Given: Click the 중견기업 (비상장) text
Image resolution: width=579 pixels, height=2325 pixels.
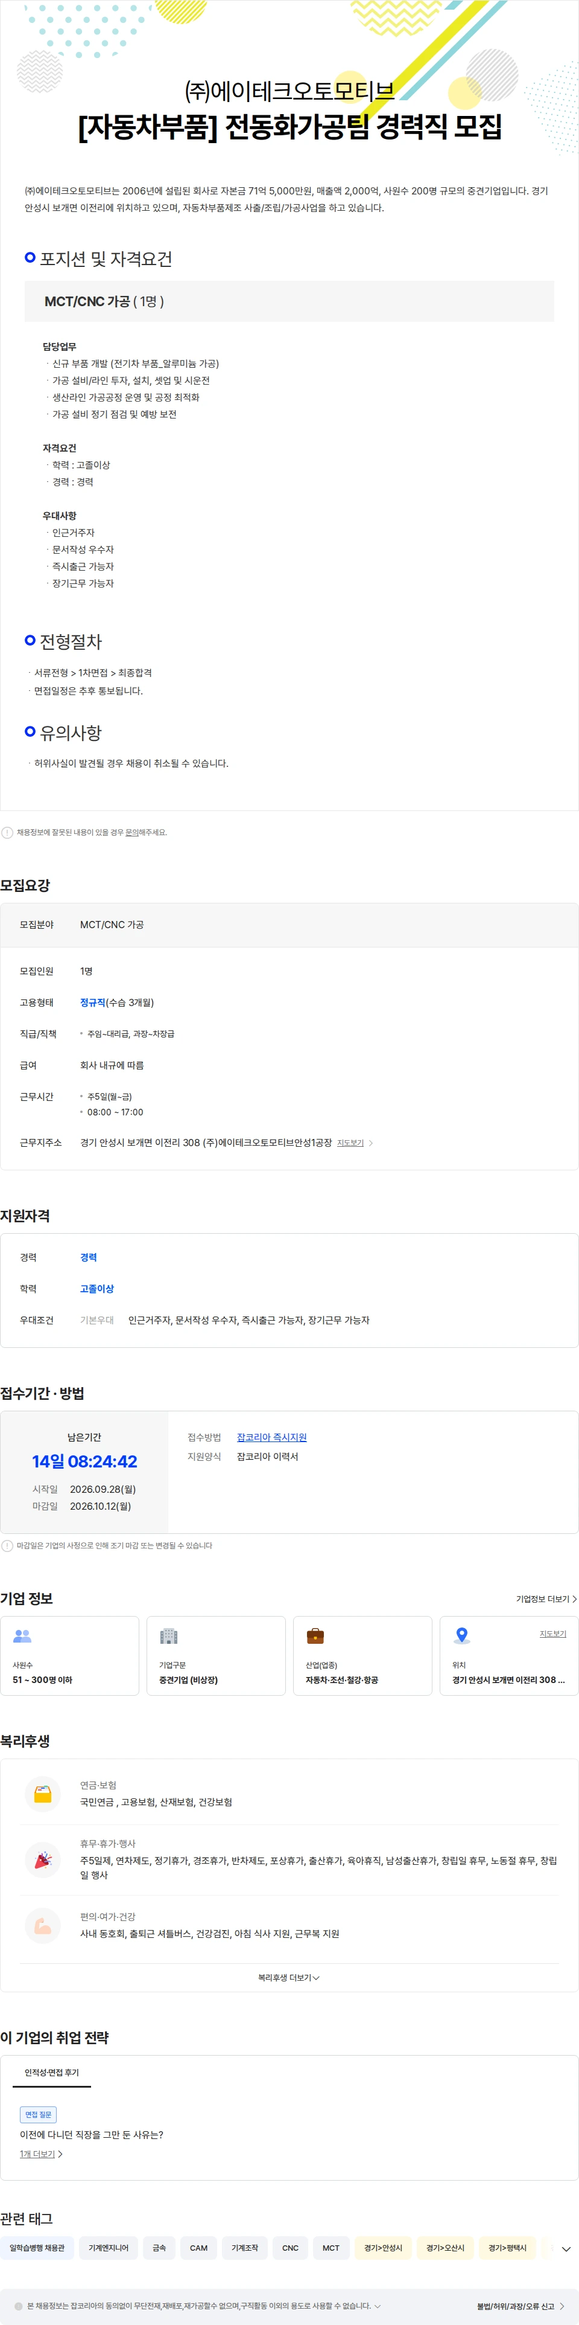Looking at the screenshot, I should [189, 1679].
